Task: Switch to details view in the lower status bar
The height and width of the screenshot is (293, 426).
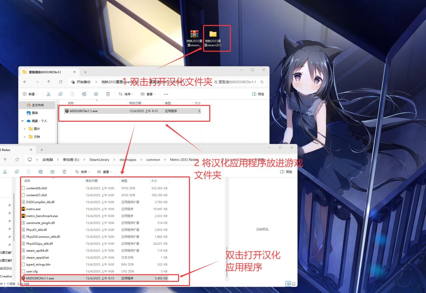Action: point(288,284)
